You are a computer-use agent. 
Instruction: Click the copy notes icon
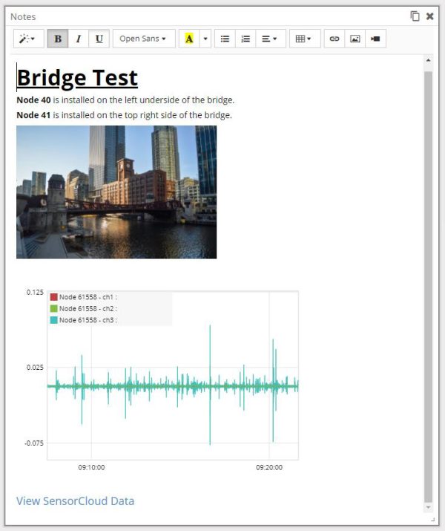pyautogui.click(x=415, y=16)
